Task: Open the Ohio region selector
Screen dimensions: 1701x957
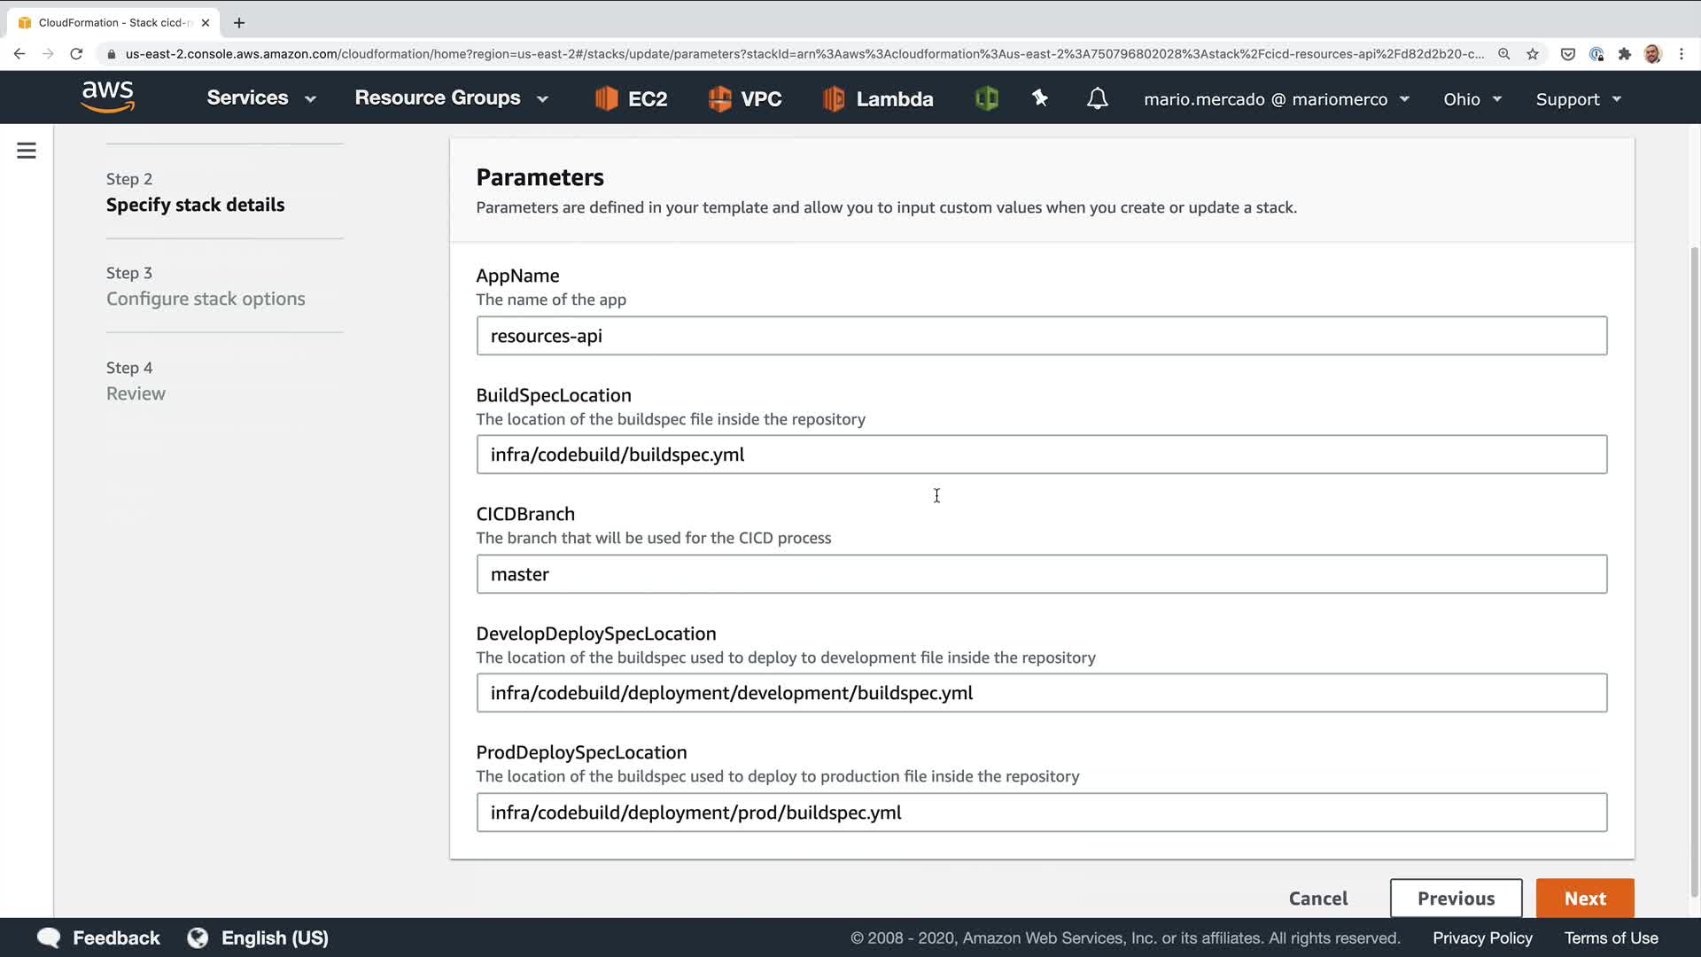Action: coord(1472,99)
